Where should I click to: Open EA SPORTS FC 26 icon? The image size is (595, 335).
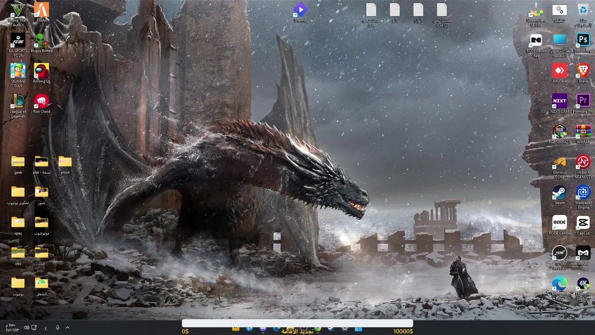18,45
